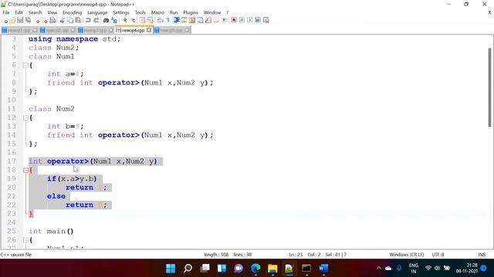The image size is (494, 277).
Task: Collapse the Num2 class block at line 12
Action: (x=25, y=118)
